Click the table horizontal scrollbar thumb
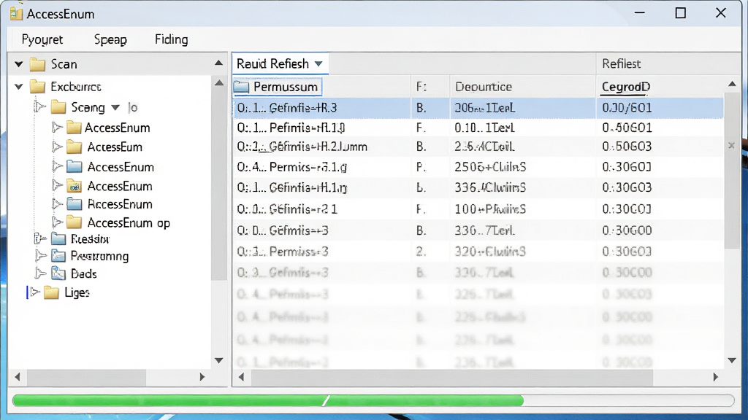This screenshot has width=748, height=420. (452, 377)
